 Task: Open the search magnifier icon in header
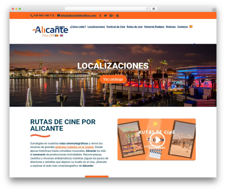pos(194,45)
